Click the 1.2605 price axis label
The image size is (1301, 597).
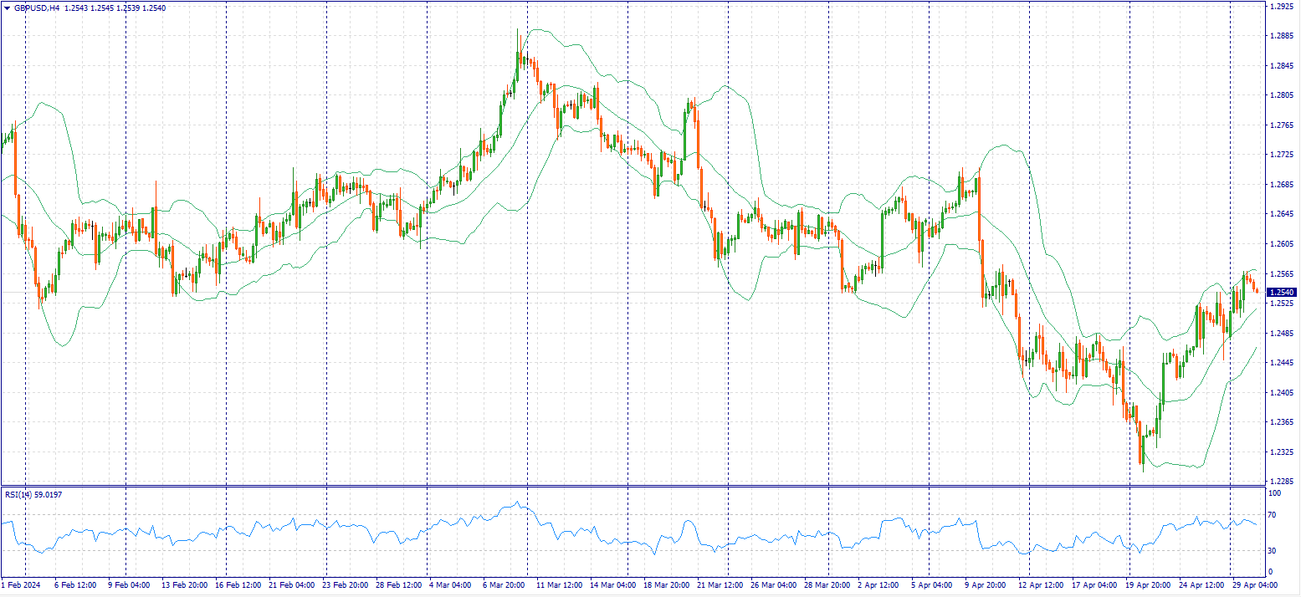pos(1281,244)
